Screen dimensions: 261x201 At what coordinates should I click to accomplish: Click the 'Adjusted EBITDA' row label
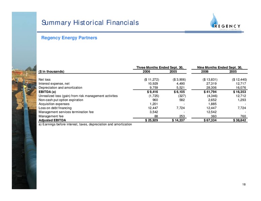click(x=52, y=120)
